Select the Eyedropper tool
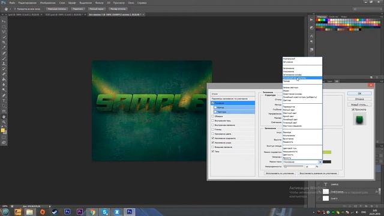The image size is (384, 216). [4, 48]
